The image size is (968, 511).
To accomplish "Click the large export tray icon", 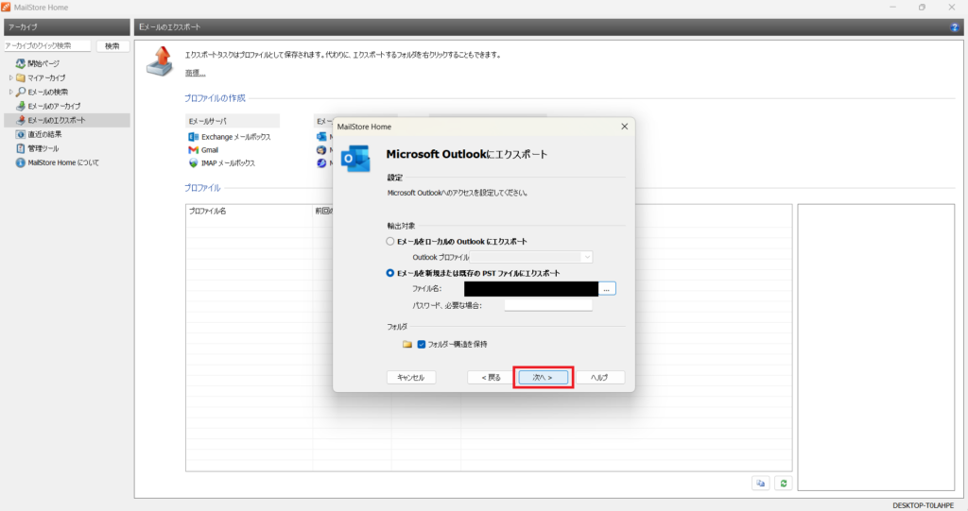I will coord(160,61).
